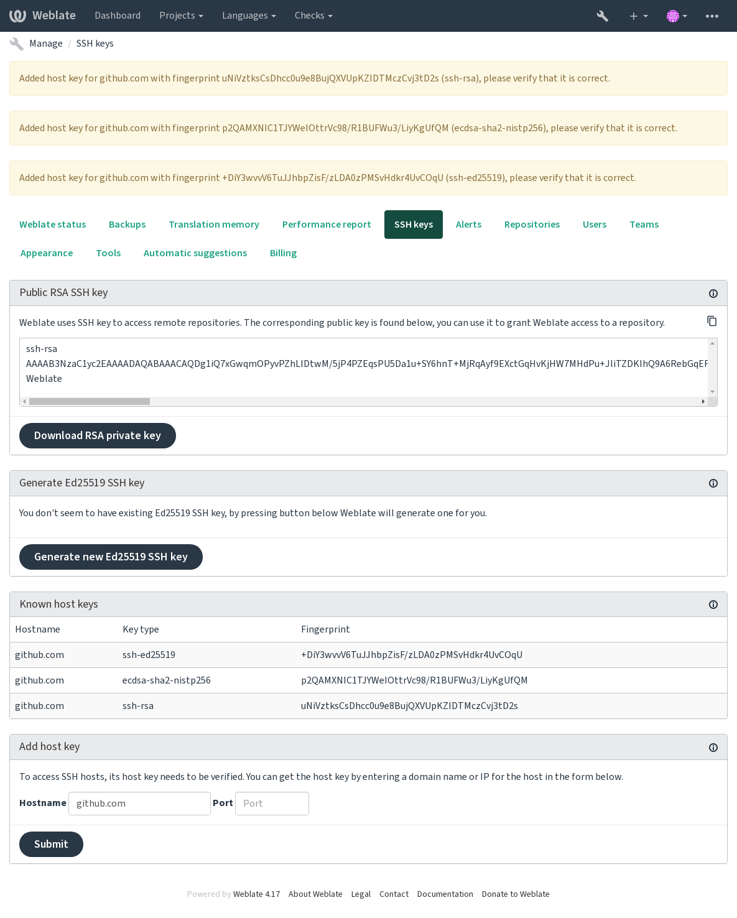Open Donate to Weblate footer link
This screenshot has height=918, width=737.
point(516,894)
